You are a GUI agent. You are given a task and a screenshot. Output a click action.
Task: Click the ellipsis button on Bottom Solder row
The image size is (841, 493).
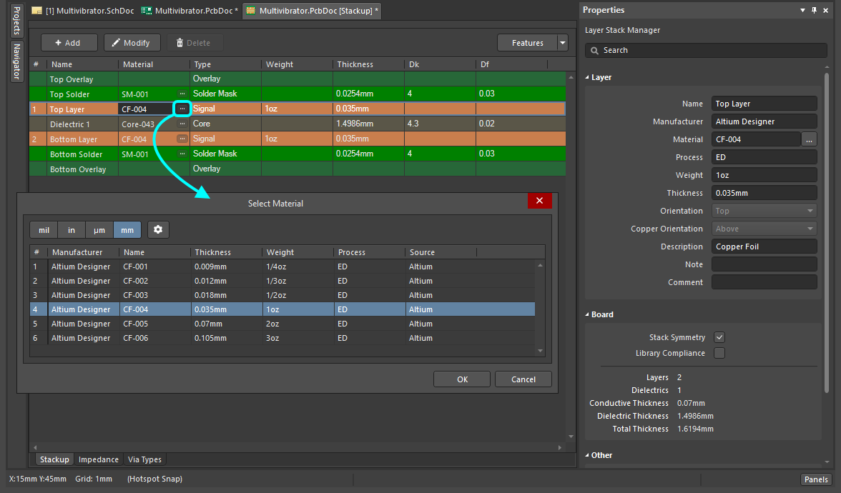pyautogui.click(x=182, y=154)
